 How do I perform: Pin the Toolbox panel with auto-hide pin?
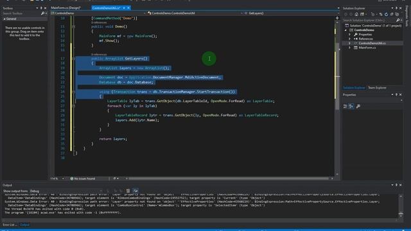(41, 8)
